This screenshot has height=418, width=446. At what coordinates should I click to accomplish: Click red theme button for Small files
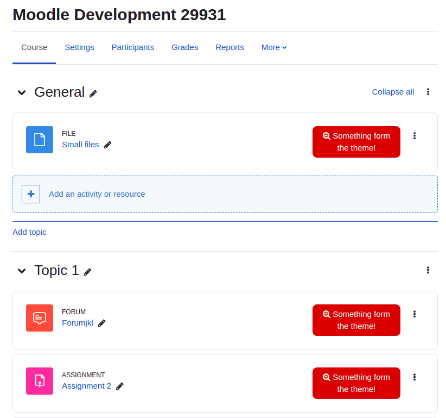[x=356, y=142]
